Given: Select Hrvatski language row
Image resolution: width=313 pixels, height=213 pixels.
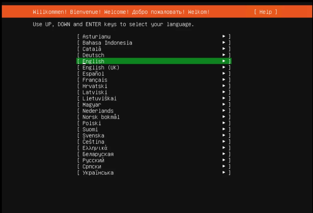Looking at the screenshot, I should 154,86.
